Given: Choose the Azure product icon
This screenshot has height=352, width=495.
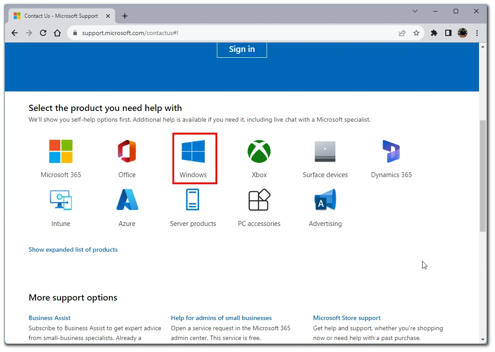Looking at the screenshot, I should (127, 200).
